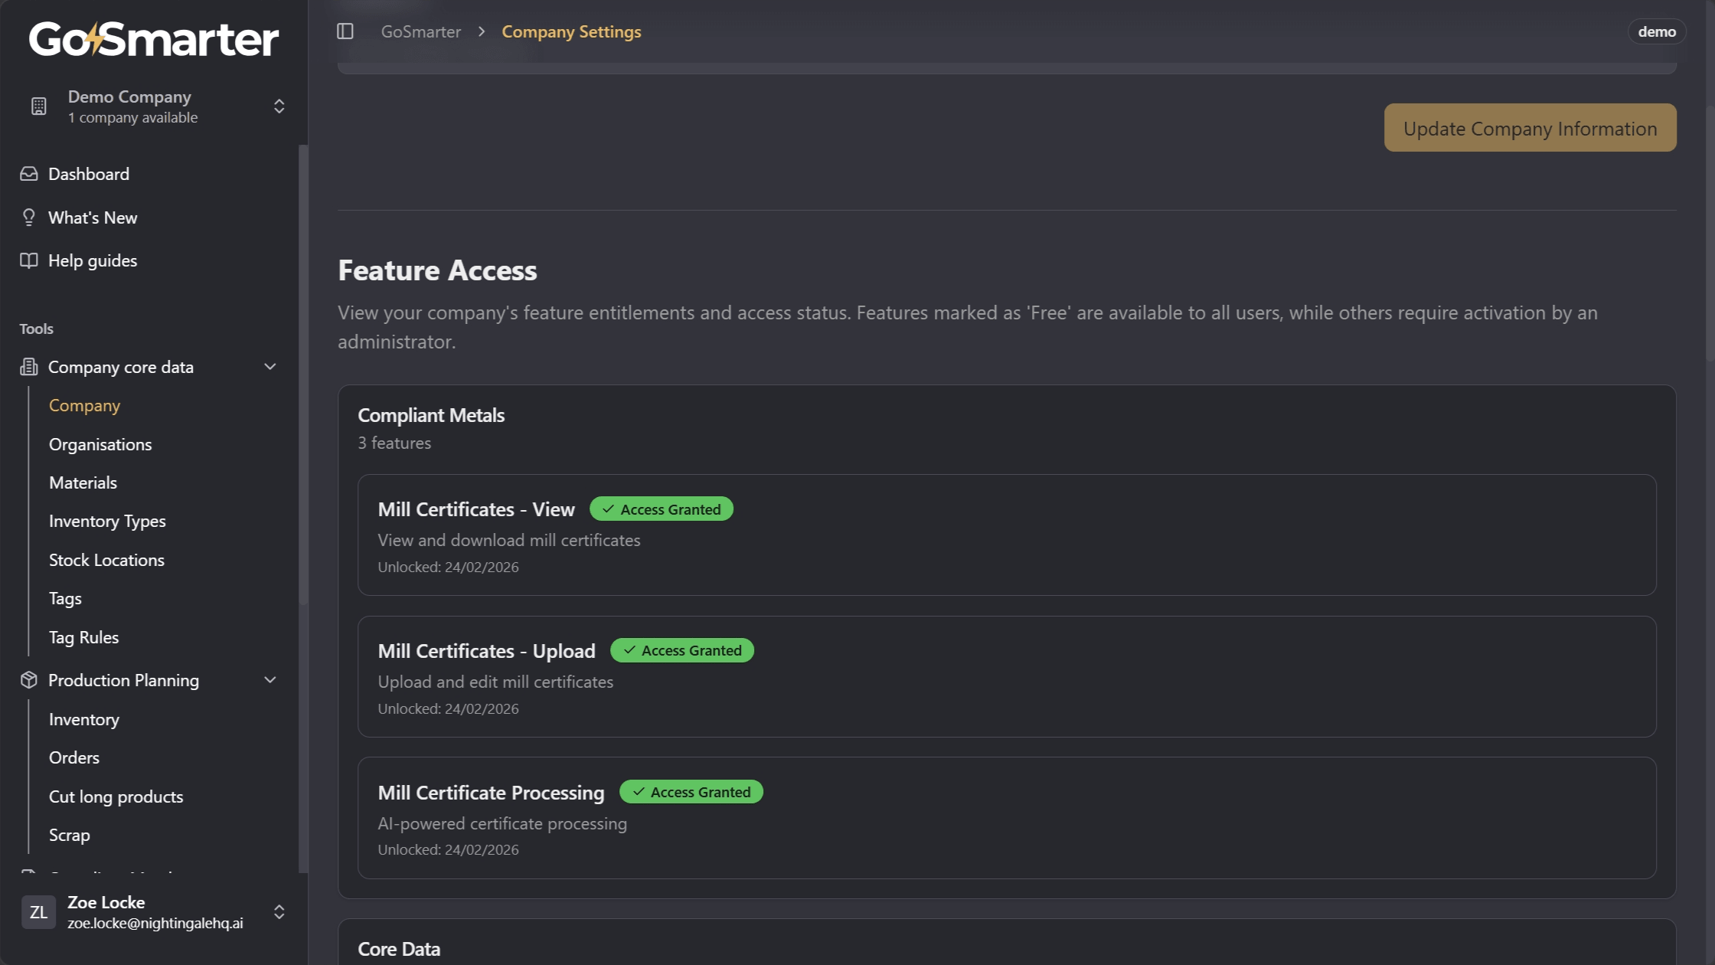The width and height of the screenshot is (1715, 965).
Task: Open the Zoe Locke account menu
Action: pos(154,912)
